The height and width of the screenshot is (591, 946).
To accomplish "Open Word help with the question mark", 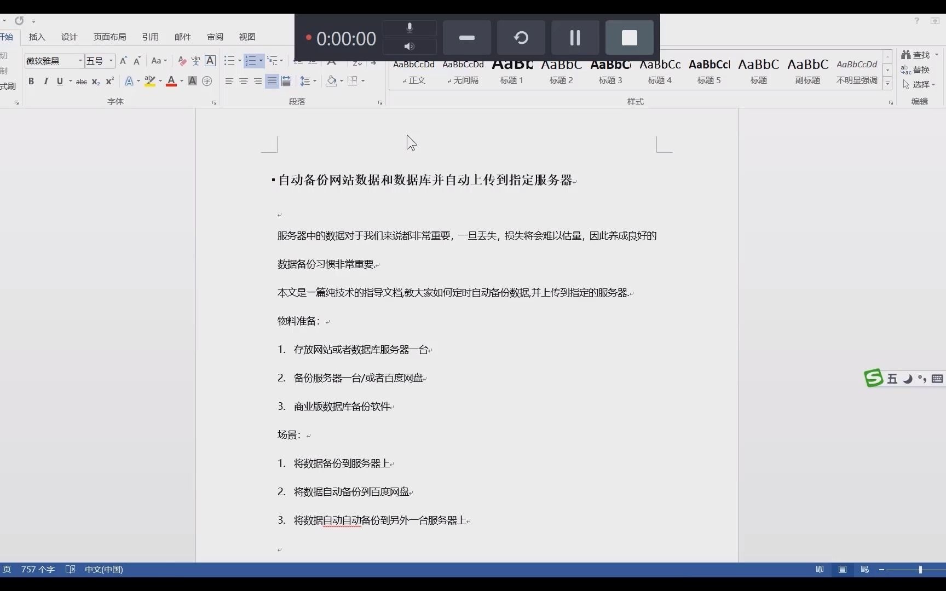I will tap(916, 21).
